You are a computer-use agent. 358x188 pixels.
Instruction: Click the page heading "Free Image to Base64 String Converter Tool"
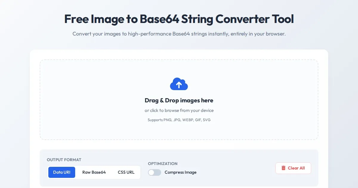tap(179, 19)
